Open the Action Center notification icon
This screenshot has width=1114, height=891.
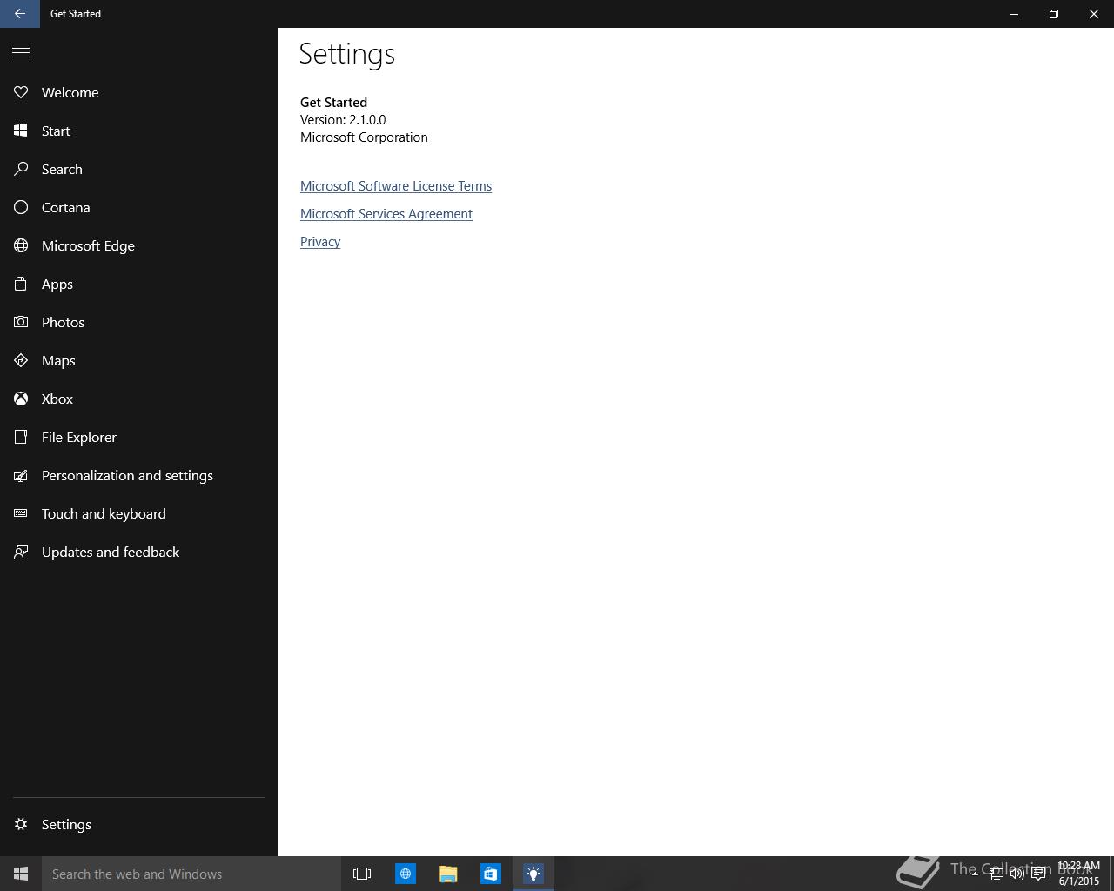pyautogui.click(x=1038, y=874)
